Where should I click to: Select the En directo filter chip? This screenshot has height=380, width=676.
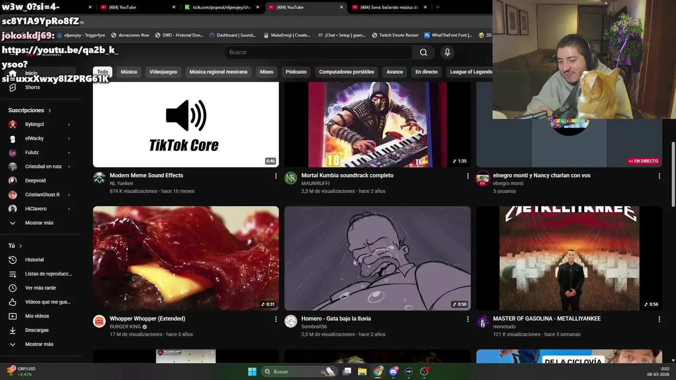[426, 72]
